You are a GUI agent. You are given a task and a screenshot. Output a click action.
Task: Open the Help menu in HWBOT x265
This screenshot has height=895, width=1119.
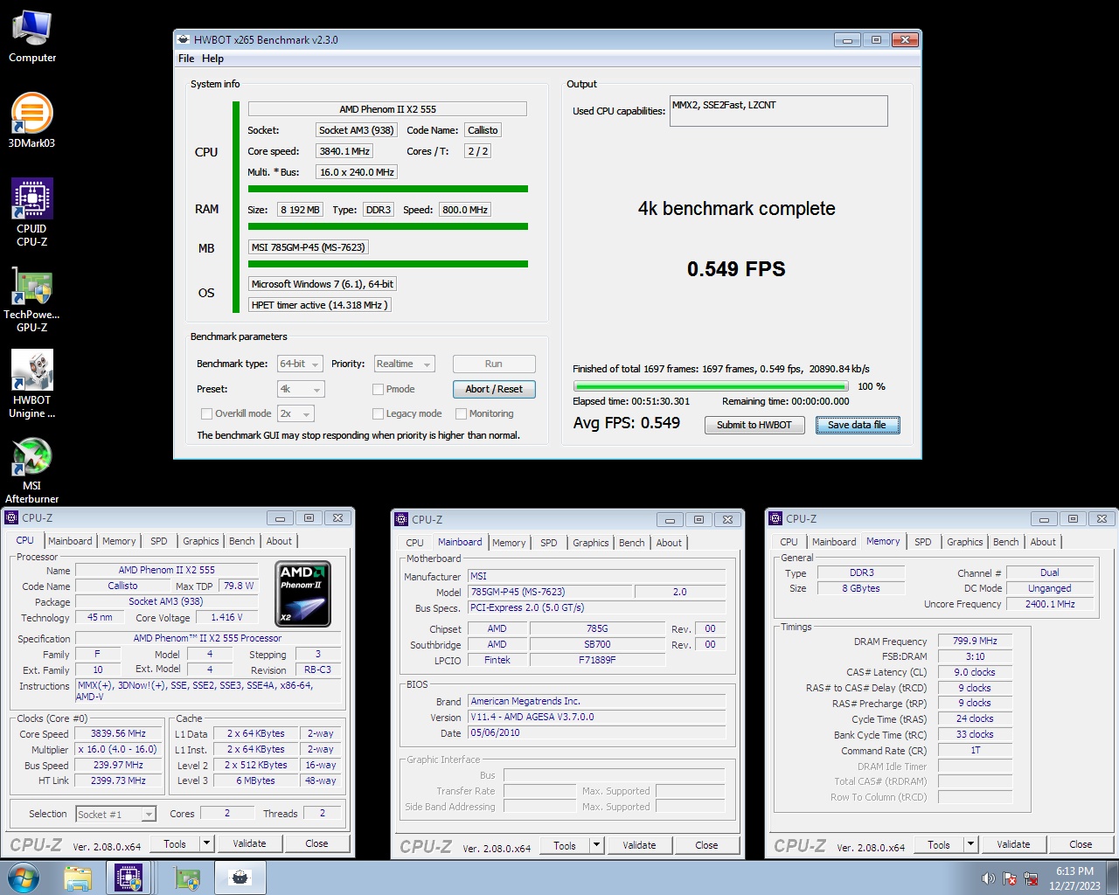point(212,59)
